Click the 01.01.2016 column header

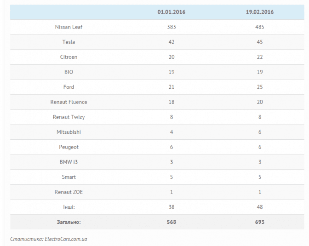[171, 12]
